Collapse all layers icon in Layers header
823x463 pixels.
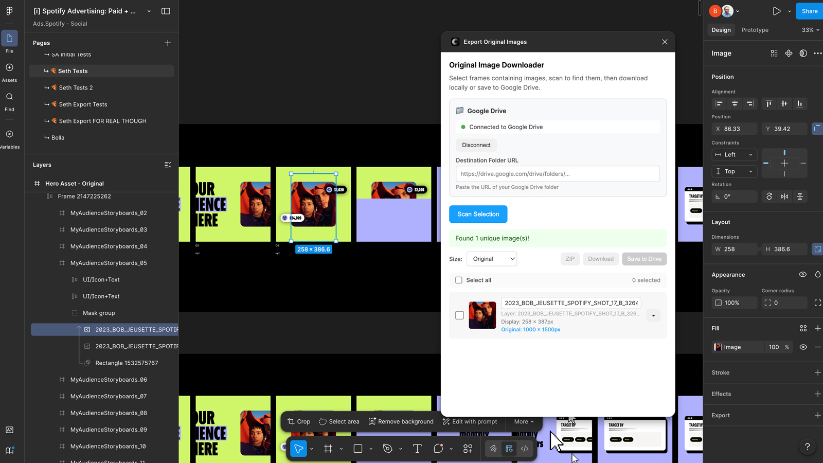(x=168, y=165)
